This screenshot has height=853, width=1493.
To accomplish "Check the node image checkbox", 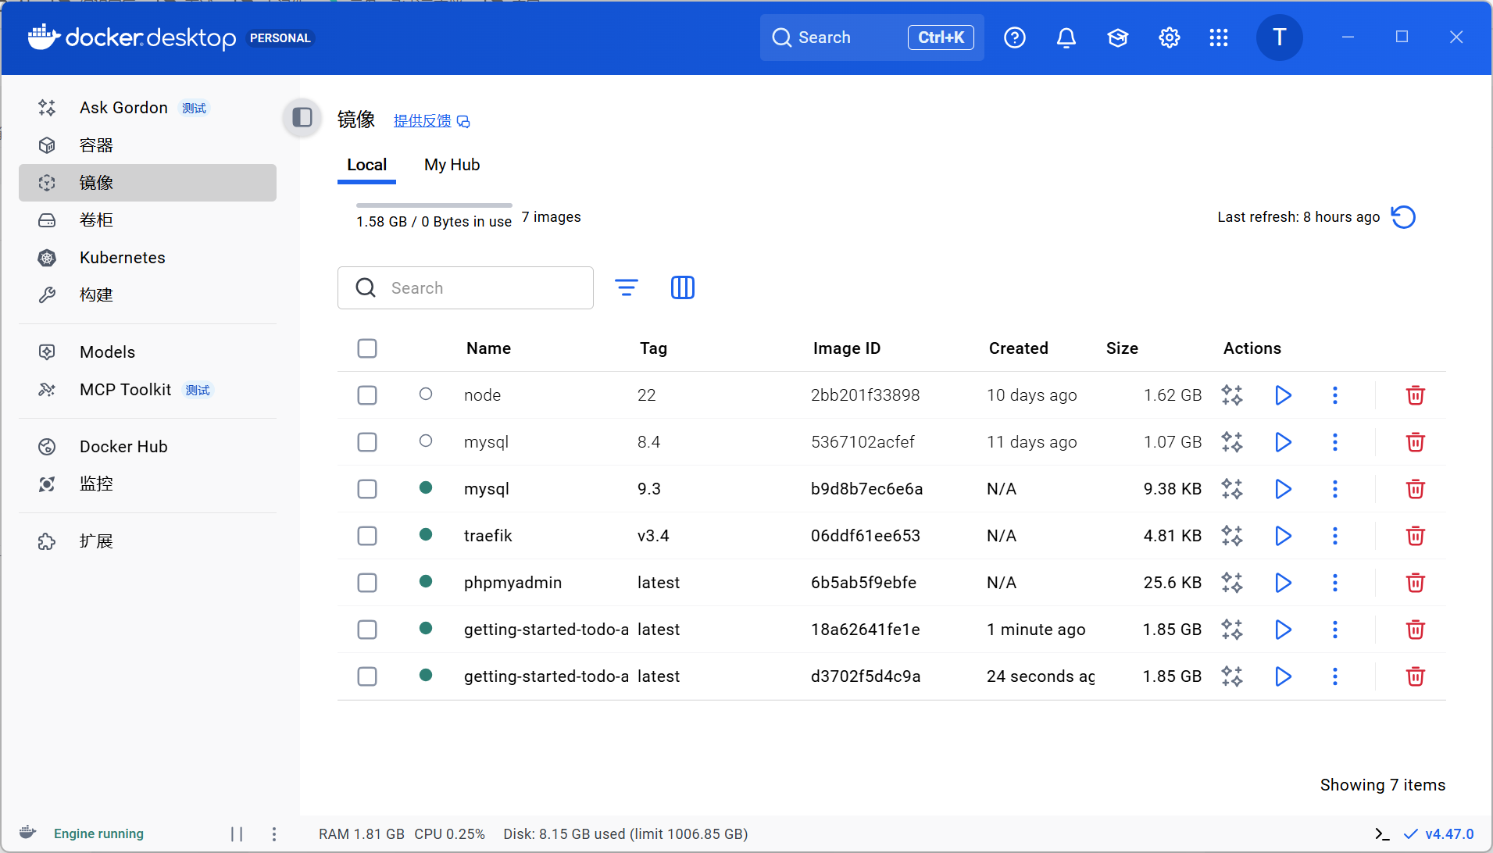I will coord(367,395).
